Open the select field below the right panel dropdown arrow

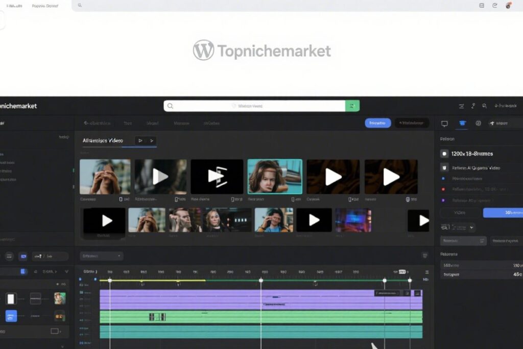463,241
